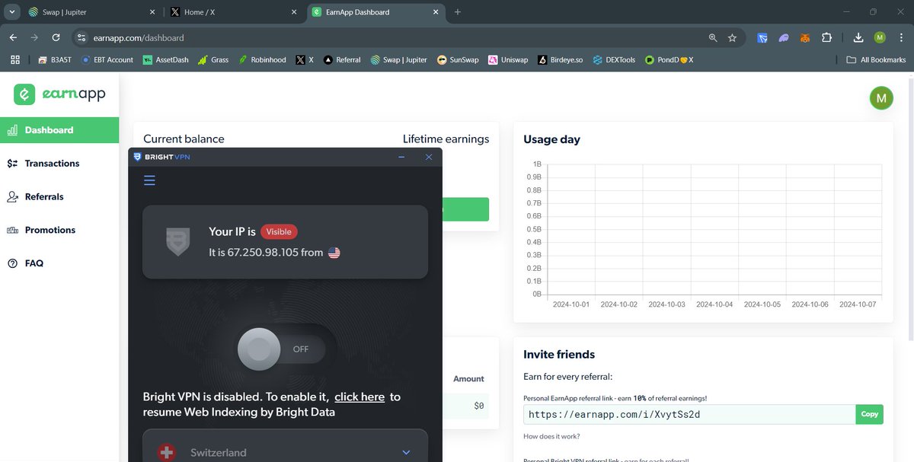The image size is (914, 462).
Task: Click 'Usage day' chart heading
Action: pos(551,139)
